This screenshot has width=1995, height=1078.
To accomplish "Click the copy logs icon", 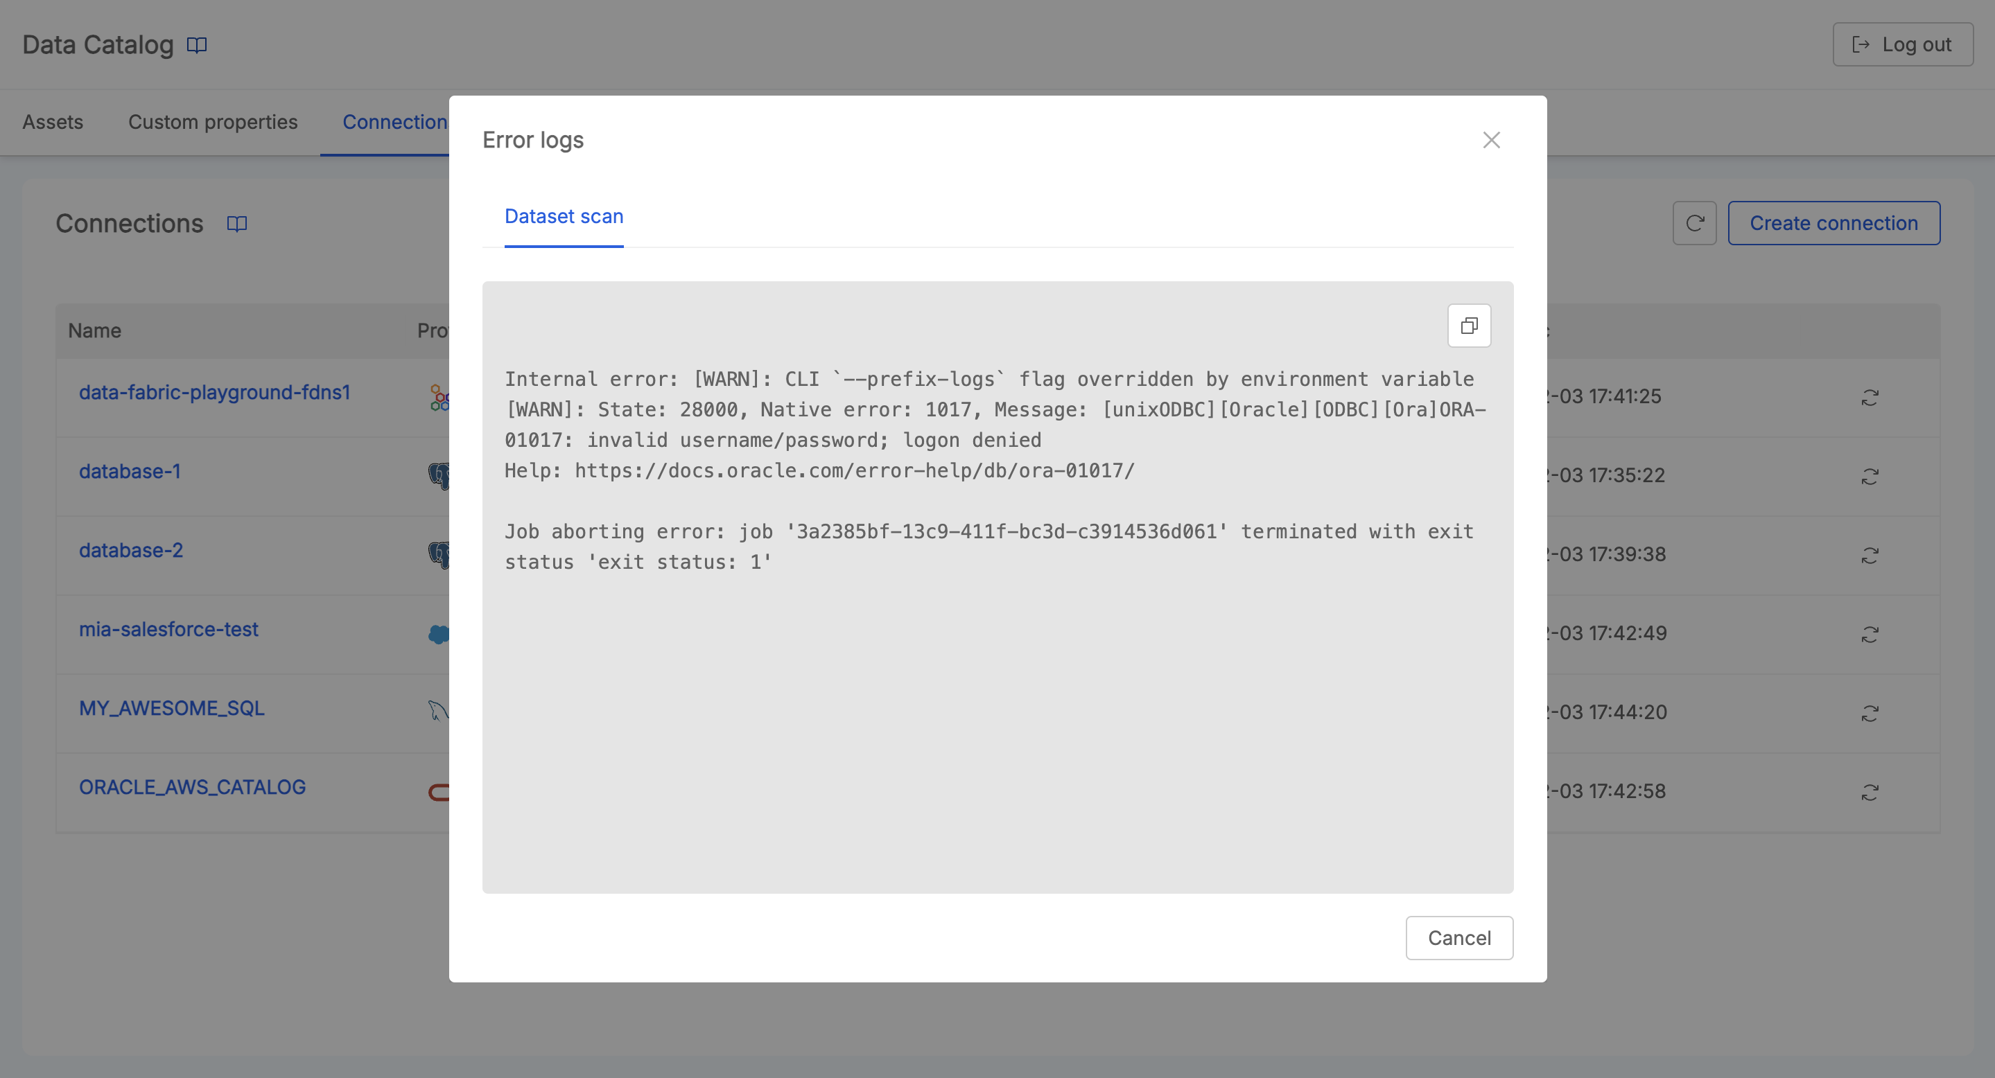I will [1469, 324].
